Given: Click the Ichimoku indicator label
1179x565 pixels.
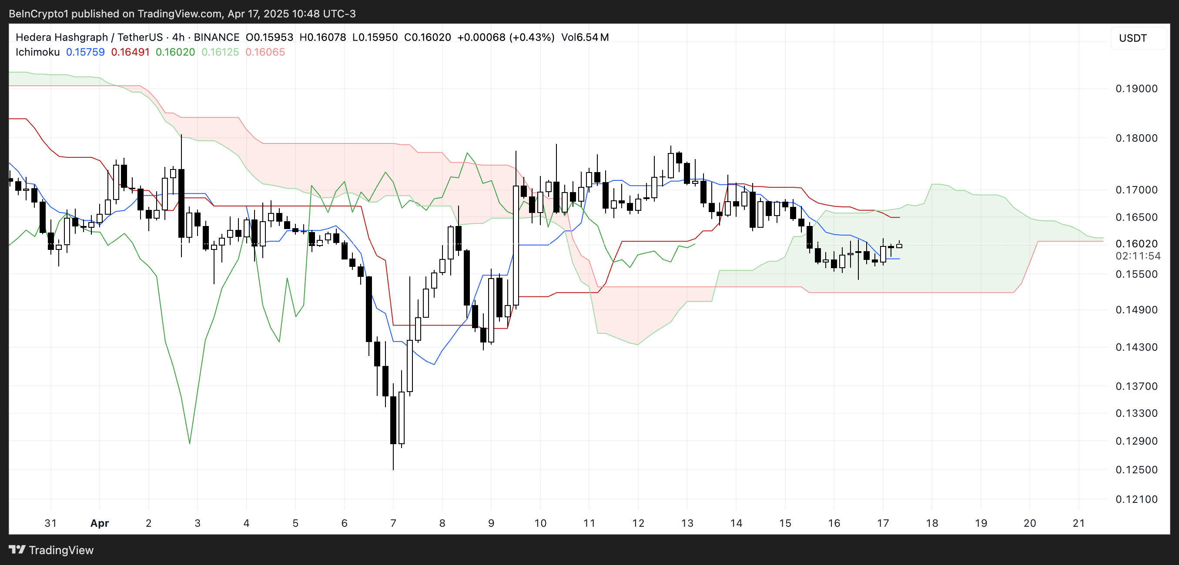Looking at the screenshot, I should tap(37, 52).
